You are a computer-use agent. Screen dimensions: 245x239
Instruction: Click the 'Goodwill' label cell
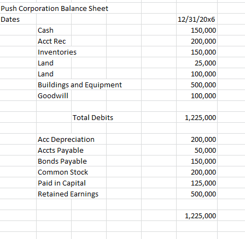coord(53,96)
